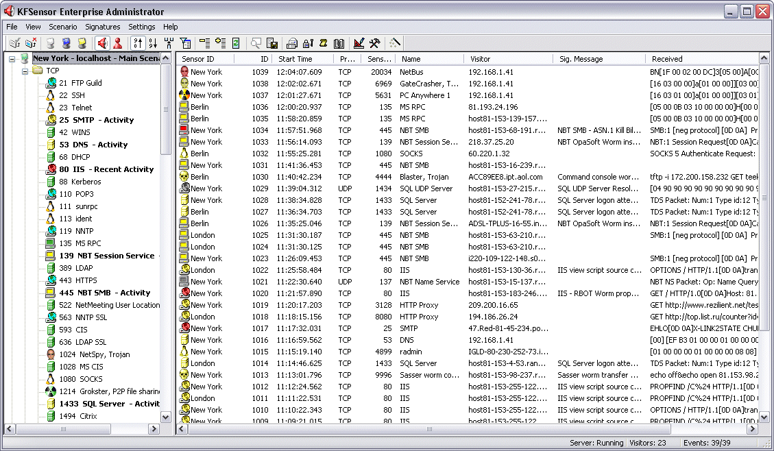Image resolution: width=774 pixels, height=451 pixels.
Task: Open the File menu
Action: tap(12, 27)
